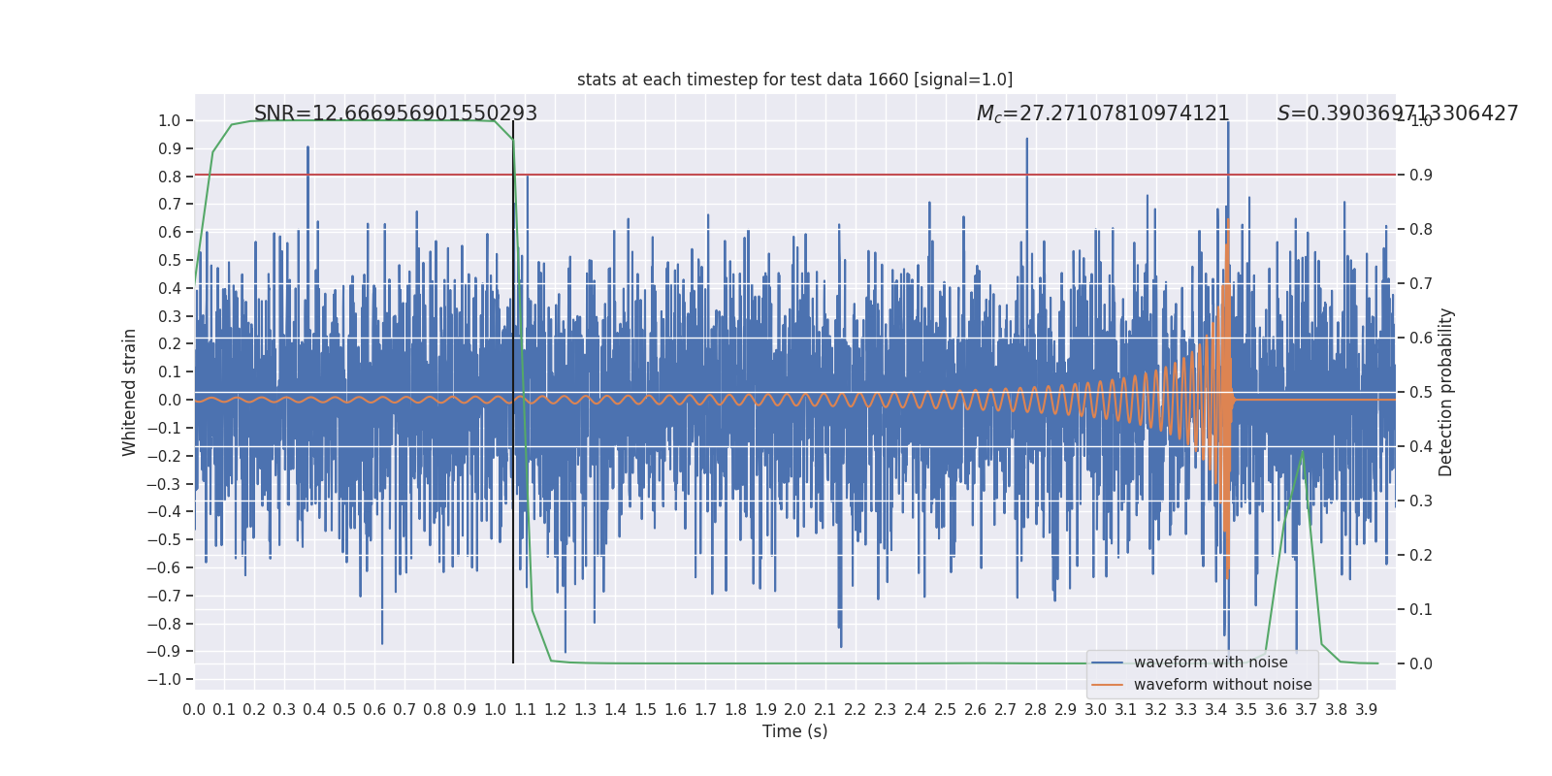Click the 0.0 tick on the detection probability axis
1552x776 pixels.
(1421, 663)
